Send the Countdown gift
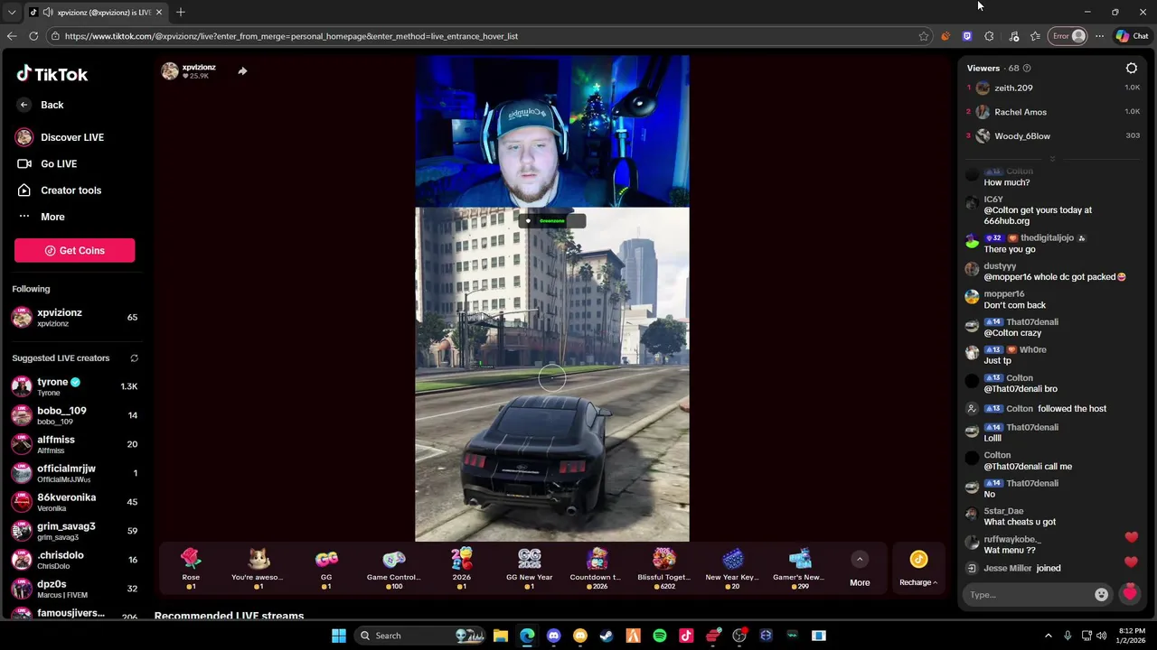1157x650 pixels. (x=596, y=569)
